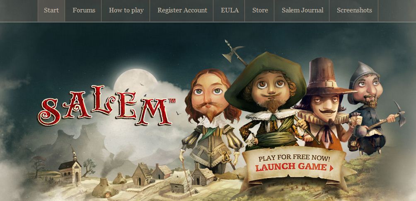Click the full moon in the sky

135,79
